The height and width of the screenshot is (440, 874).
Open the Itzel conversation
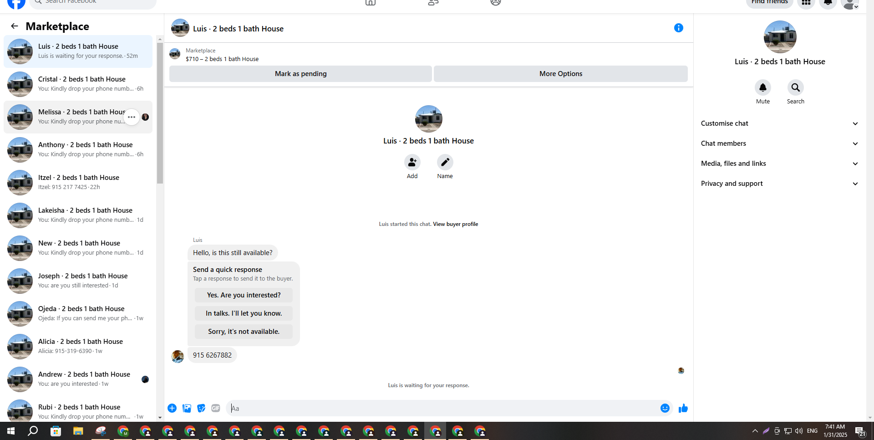[x=78, y=183]
